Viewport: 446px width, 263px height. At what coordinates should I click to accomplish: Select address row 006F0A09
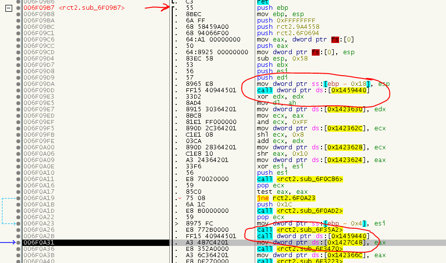click(39, 160)
